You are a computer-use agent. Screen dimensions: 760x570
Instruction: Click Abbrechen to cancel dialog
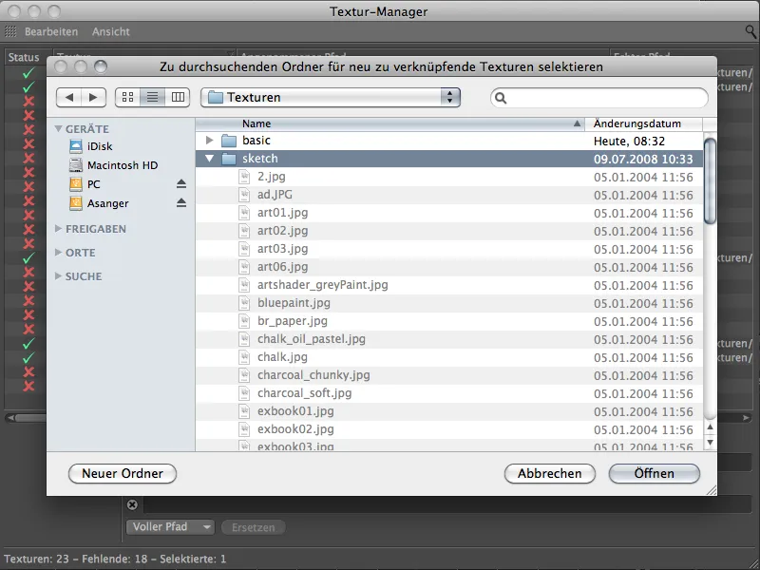(x=550, y=473)
